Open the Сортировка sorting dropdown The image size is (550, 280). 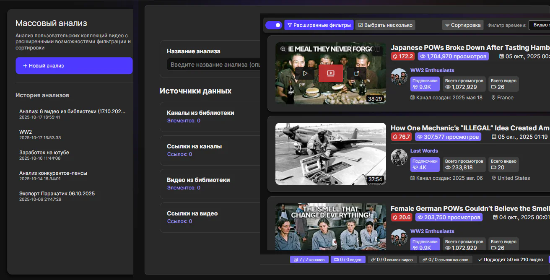pos(462,25)
